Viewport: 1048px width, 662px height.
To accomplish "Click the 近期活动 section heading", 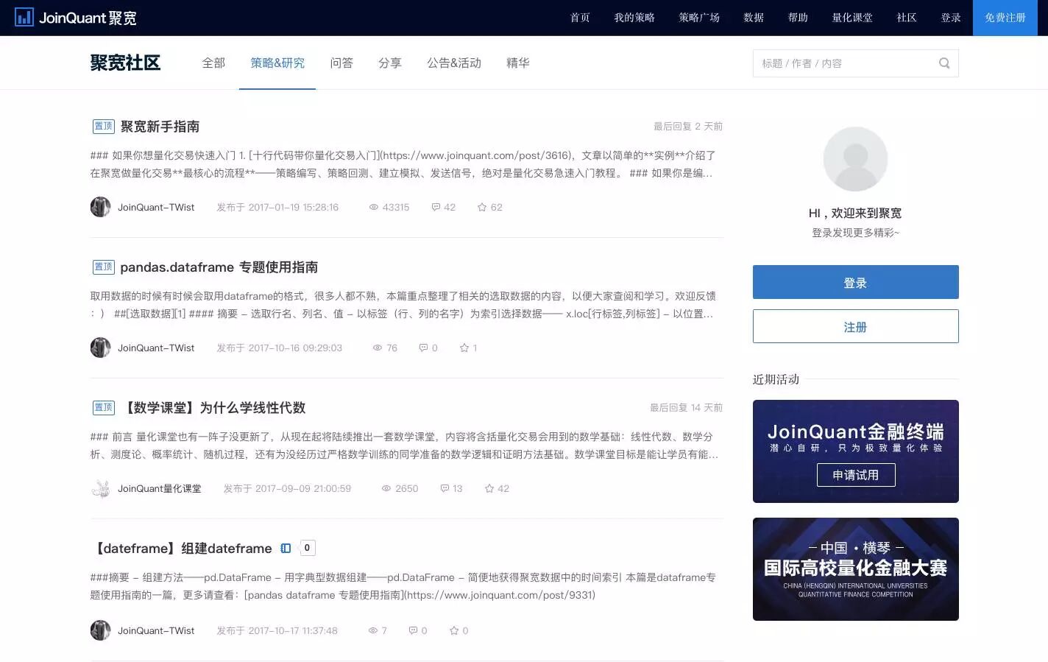I will 776,379.
